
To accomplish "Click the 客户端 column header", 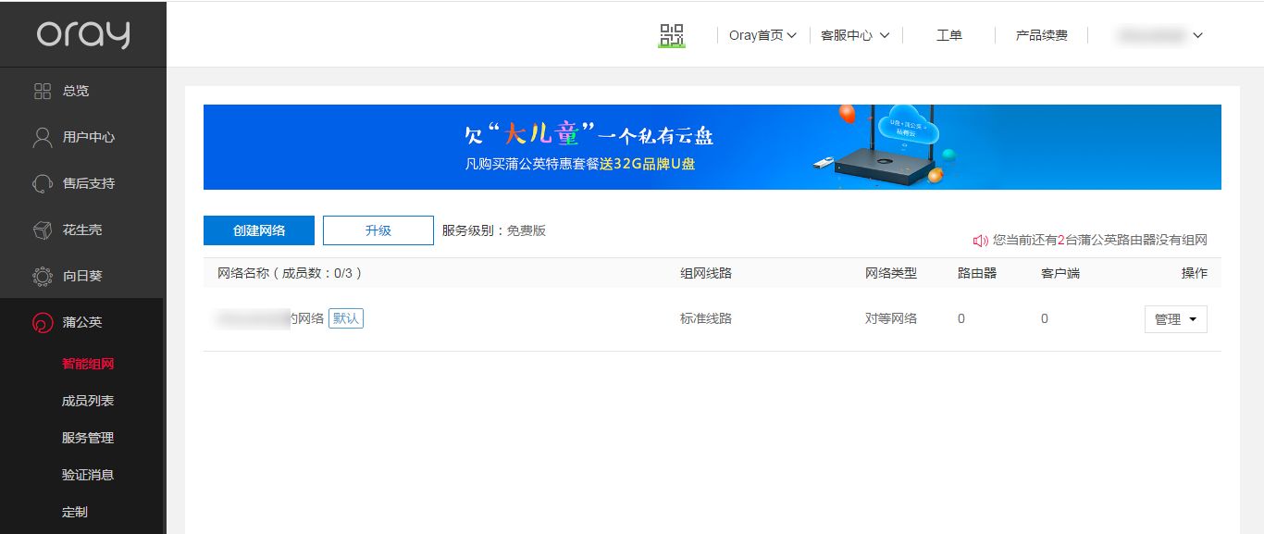I will [1060, 273].
